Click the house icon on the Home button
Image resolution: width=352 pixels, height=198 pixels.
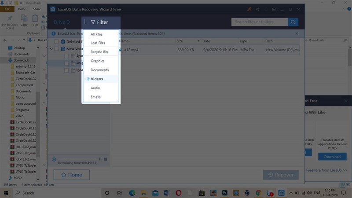pos(63,175)
